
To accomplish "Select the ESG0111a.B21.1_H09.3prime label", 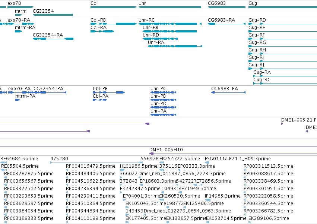I will click(238, 159).
